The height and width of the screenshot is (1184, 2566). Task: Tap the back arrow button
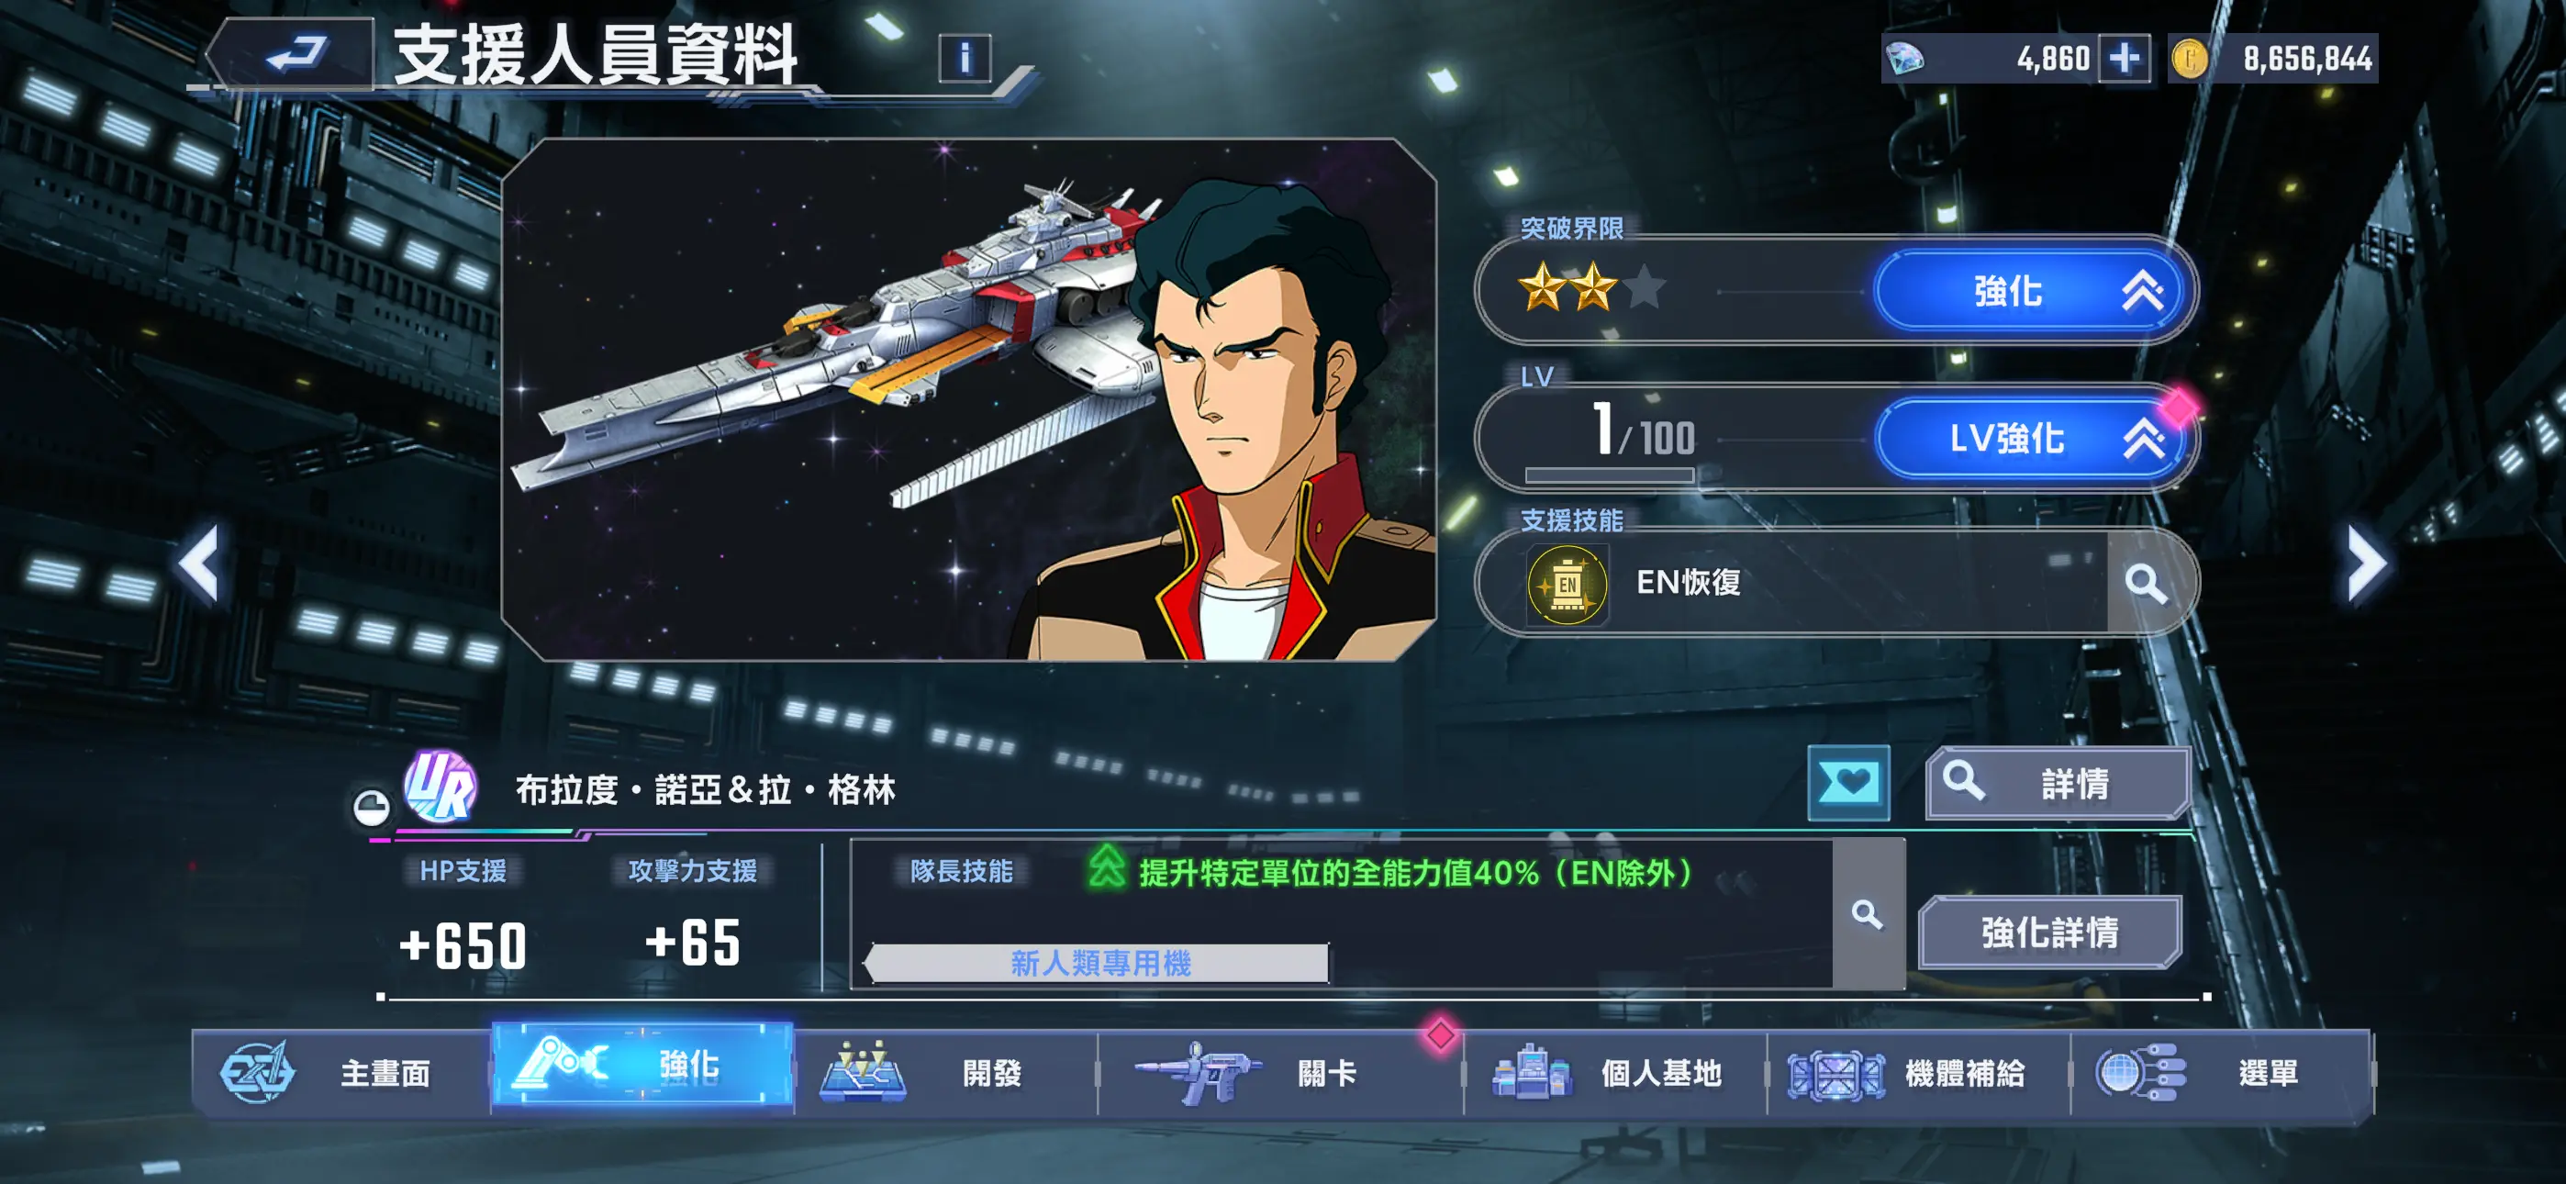[x=296, y=54]
